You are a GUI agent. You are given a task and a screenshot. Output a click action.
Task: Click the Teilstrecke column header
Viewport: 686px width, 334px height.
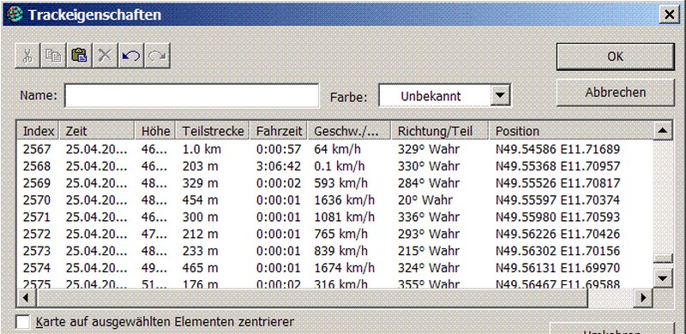[x=213, y=131]
